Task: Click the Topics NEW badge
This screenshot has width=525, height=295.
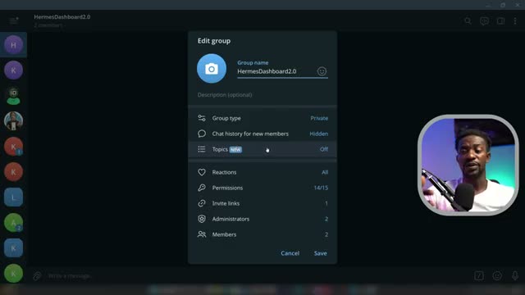Action: coord(235,149)
